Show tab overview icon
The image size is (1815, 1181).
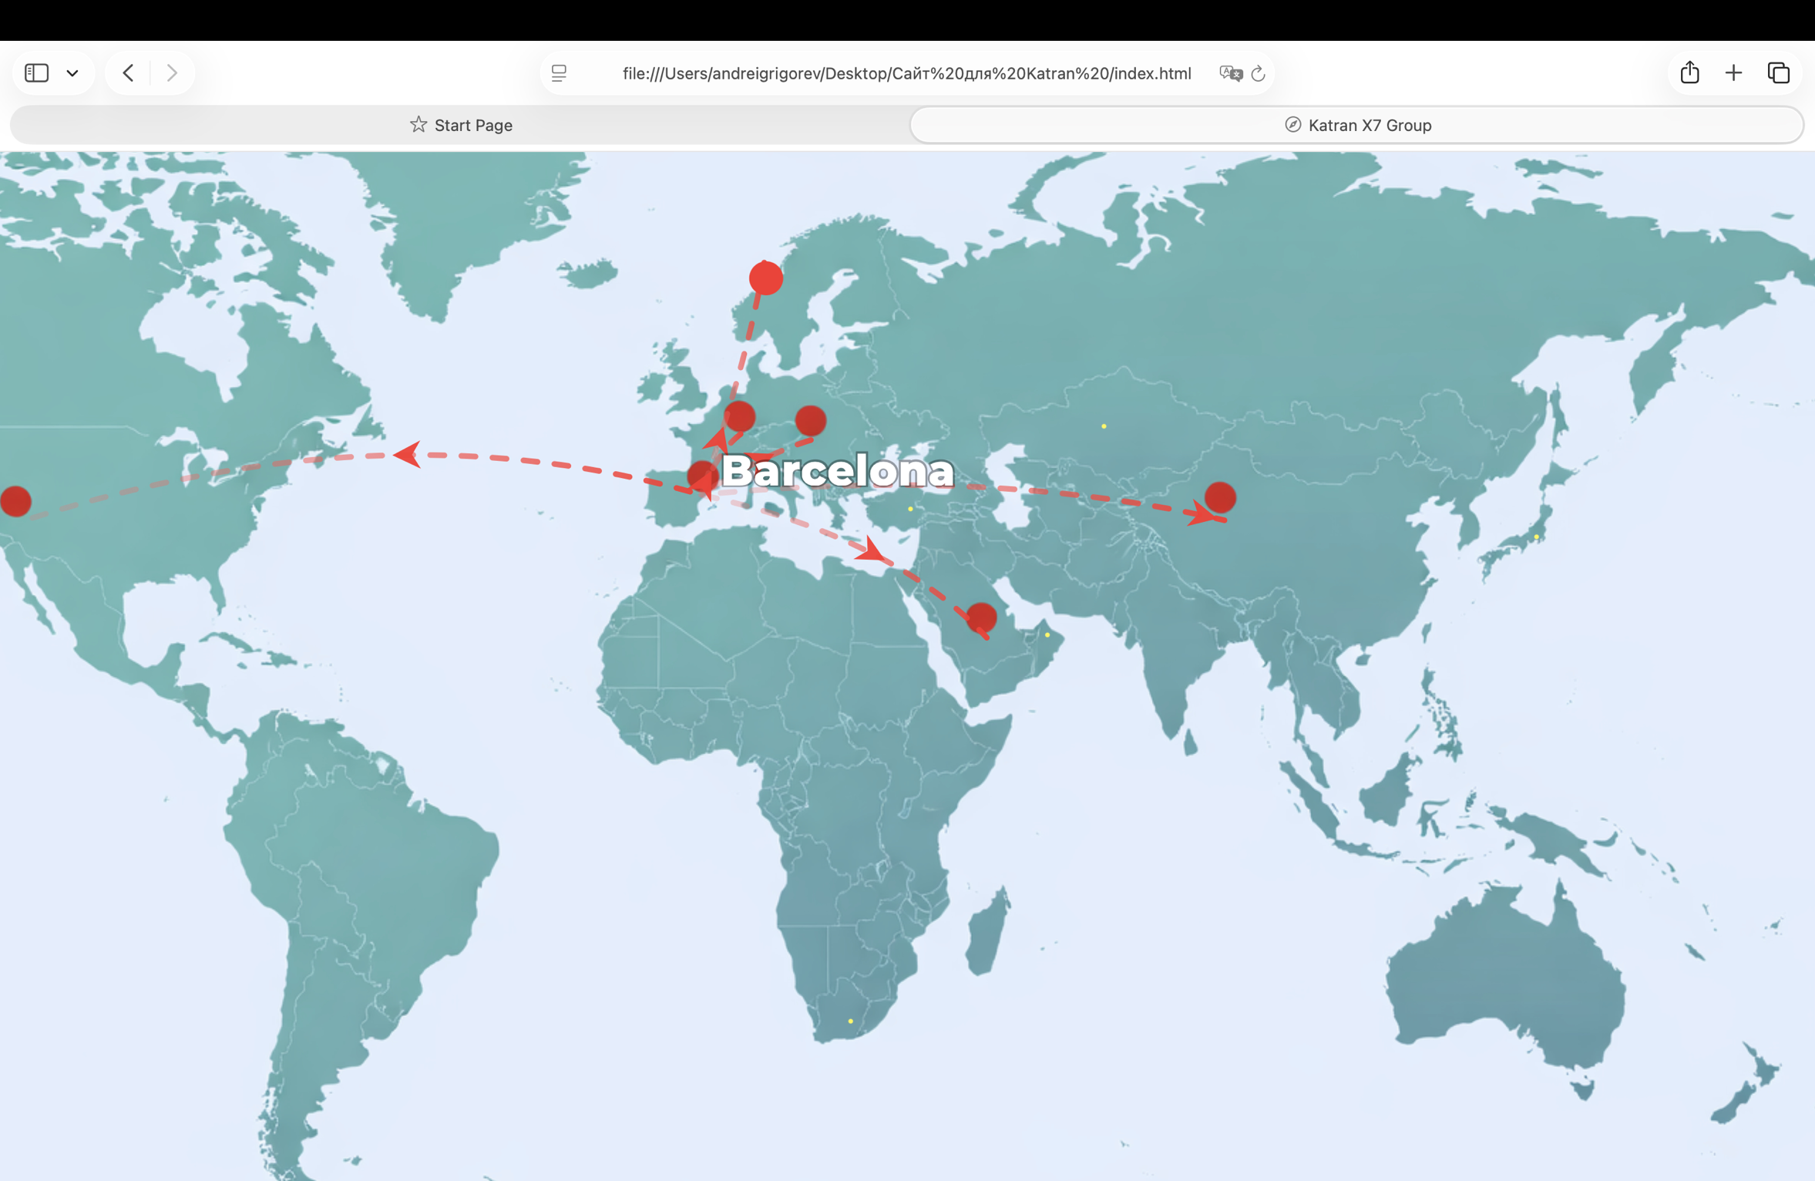[1778, 73]
